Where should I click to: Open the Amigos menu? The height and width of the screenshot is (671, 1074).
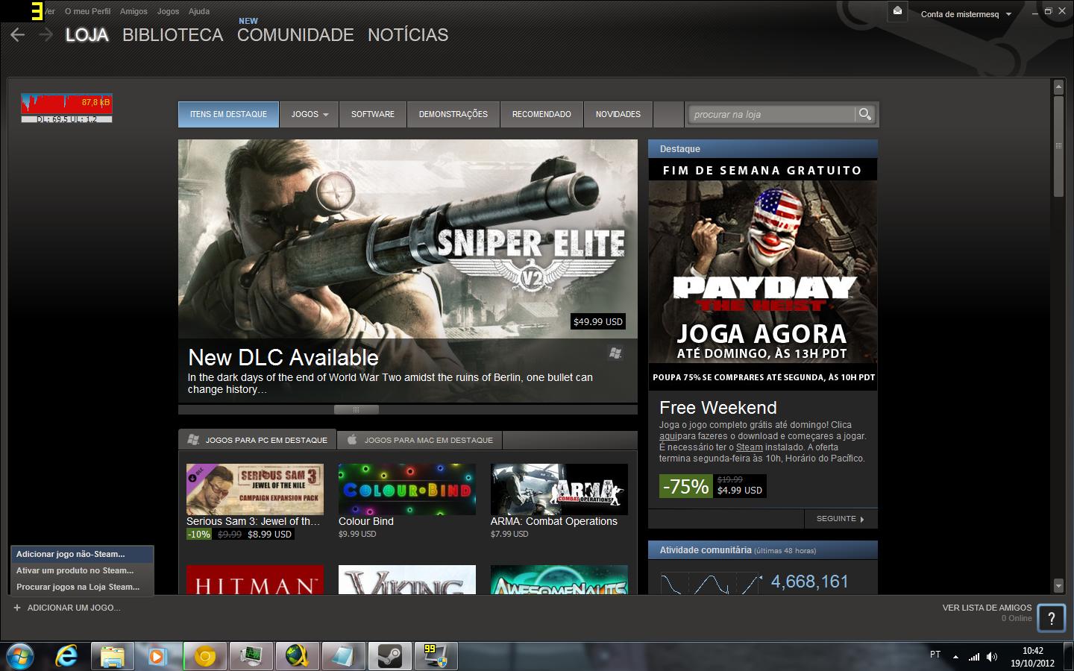pos(134,11)
